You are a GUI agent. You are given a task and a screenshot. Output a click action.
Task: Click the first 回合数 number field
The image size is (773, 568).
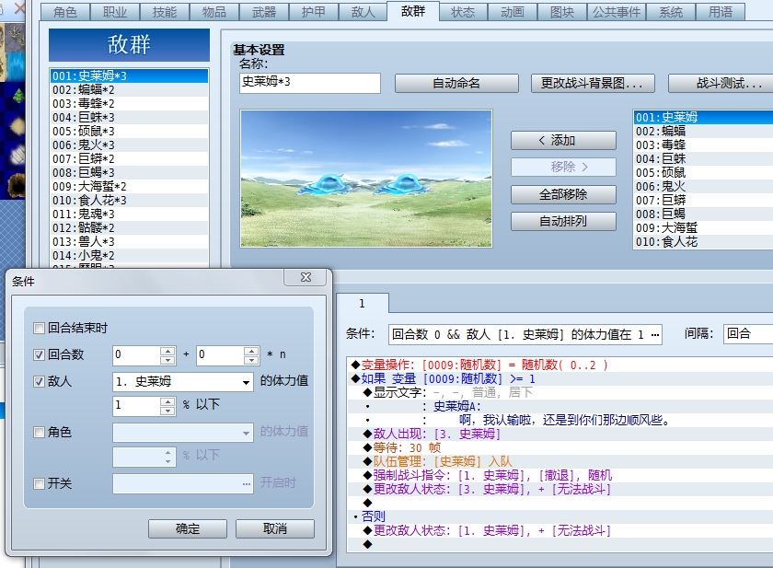(136, 355)
